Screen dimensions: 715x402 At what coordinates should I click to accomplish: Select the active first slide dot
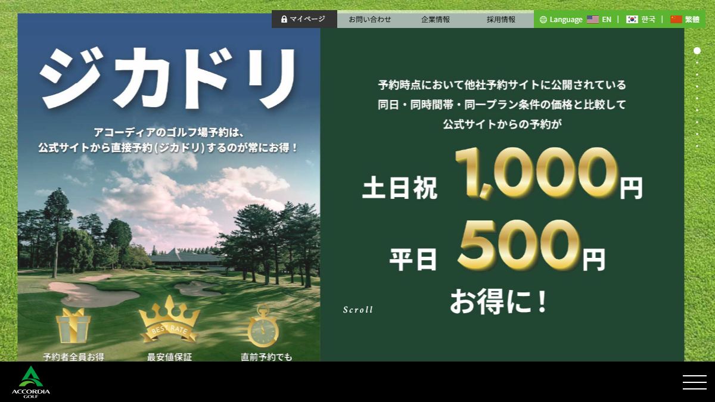click(x=697, y=51)
